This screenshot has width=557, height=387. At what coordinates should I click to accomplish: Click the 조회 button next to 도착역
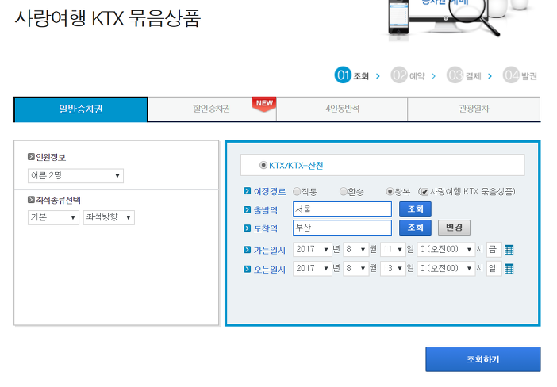(415, 228)
